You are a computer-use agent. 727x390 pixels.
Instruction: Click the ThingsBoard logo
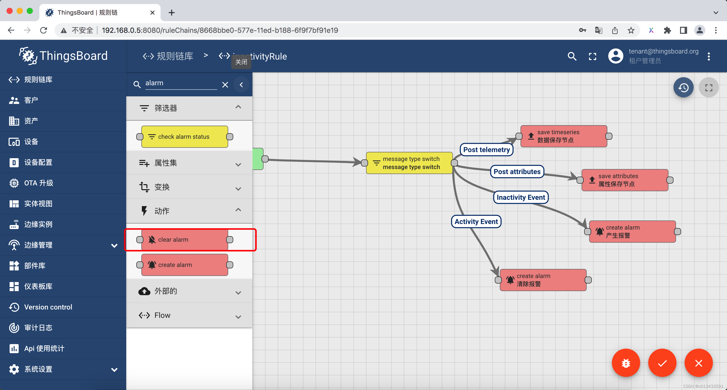click(x=63, y=56)
